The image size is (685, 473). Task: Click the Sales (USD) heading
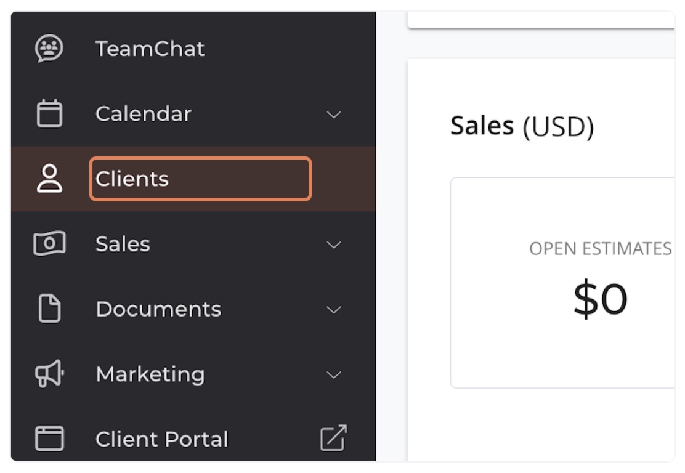(x=522, y=127)
